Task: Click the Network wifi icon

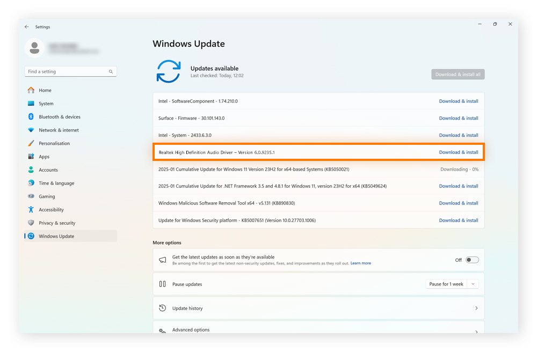Action: point(31,130)
